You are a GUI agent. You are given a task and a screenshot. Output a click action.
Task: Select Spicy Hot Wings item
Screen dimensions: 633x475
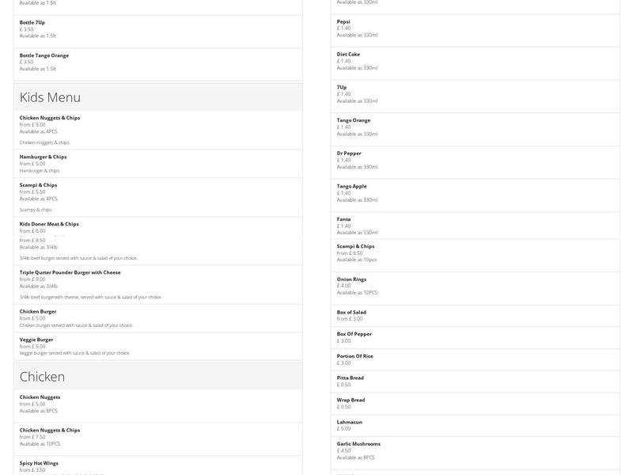point(157,465)
